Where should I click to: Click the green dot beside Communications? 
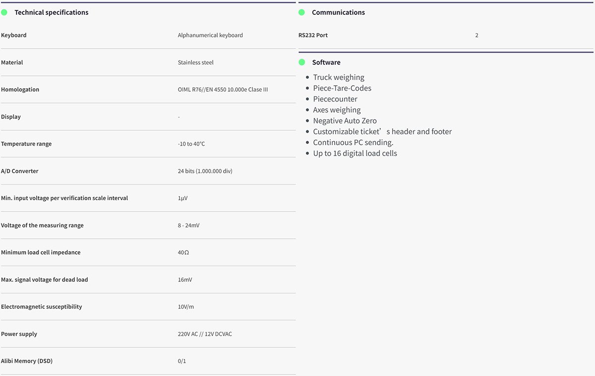pyautogui.click(x=301, y=12)
